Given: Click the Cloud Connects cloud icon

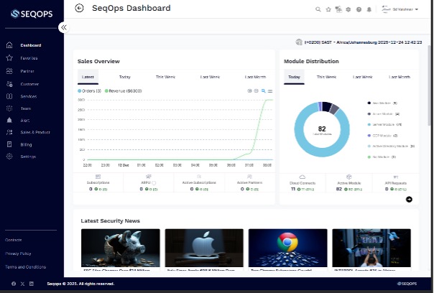Looking at the screenshot, I should [x=302, y=177].
